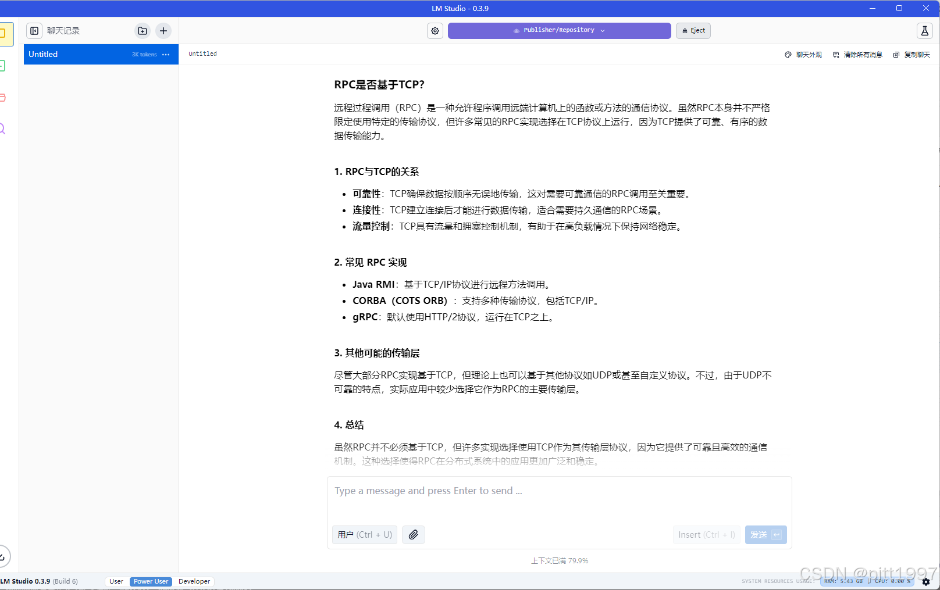Click the CORBA (COTS ORB) bullet item
This screenshot has width=940, height=590.
coord(477,301)
